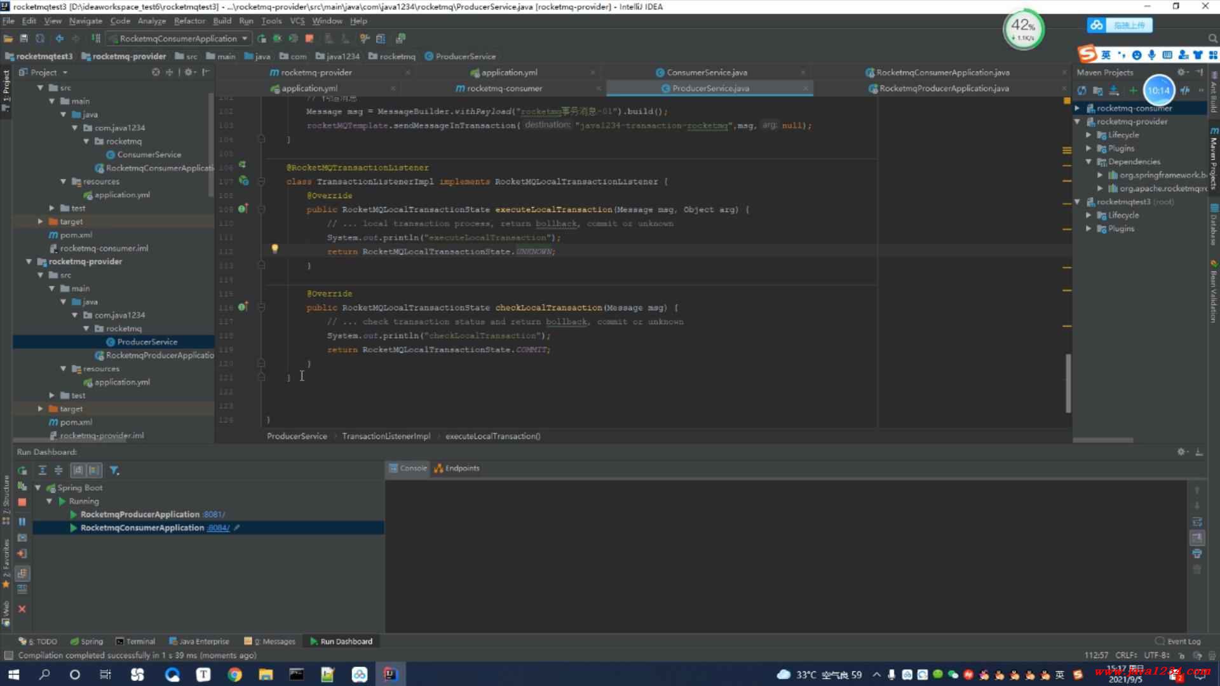Click the red Stop icon in main toolbar
Image resolution: width=1220 pixels, height=686 pixels.
pos(309,39)
